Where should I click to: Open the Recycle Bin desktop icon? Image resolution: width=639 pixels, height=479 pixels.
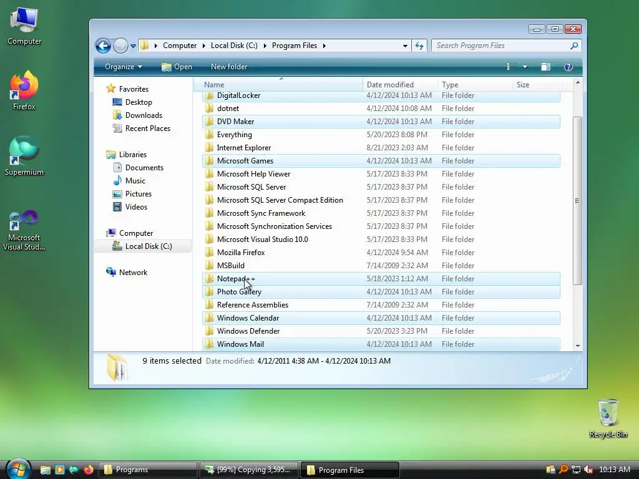click(x=608, y=419)
